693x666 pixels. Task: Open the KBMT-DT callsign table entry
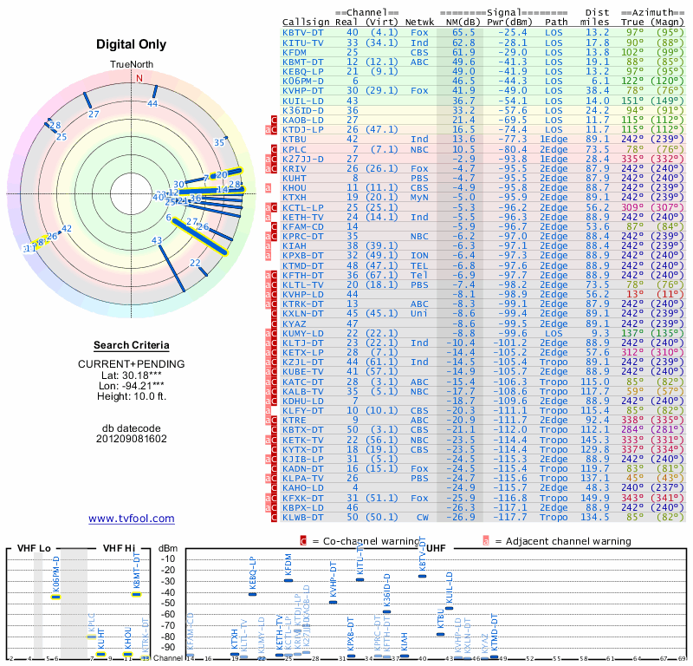302,62
